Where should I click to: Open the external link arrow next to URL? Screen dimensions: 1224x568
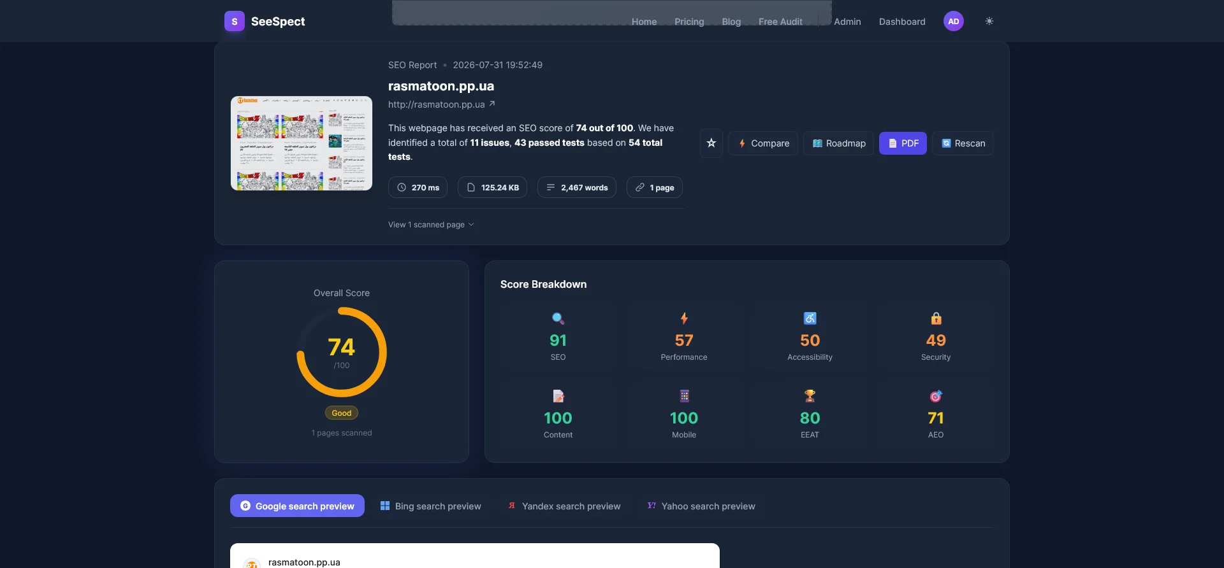click(x=492, y=104)
